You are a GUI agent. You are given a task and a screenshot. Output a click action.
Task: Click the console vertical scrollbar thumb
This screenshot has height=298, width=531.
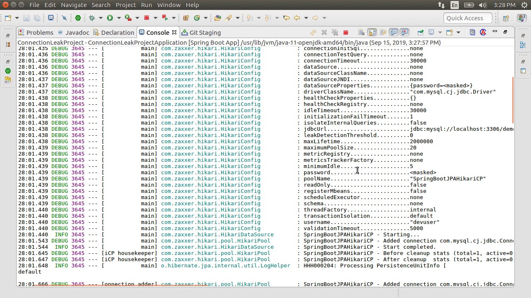point(513,101)
